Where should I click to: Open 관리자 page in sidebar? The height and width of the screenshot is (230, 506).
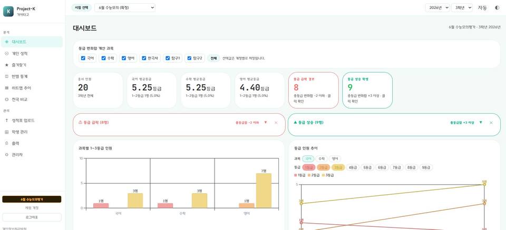pos(32,155)
